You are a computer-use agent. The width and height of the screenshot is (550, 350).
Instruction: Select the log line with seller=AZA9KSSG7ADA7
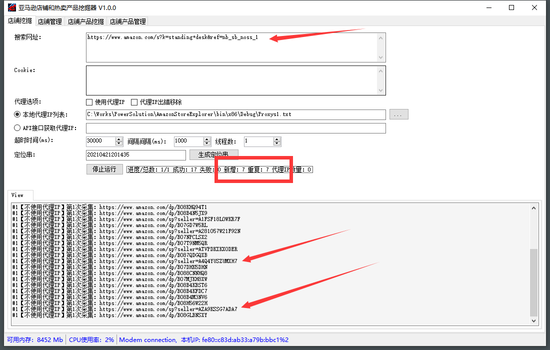tap(125, 309)
